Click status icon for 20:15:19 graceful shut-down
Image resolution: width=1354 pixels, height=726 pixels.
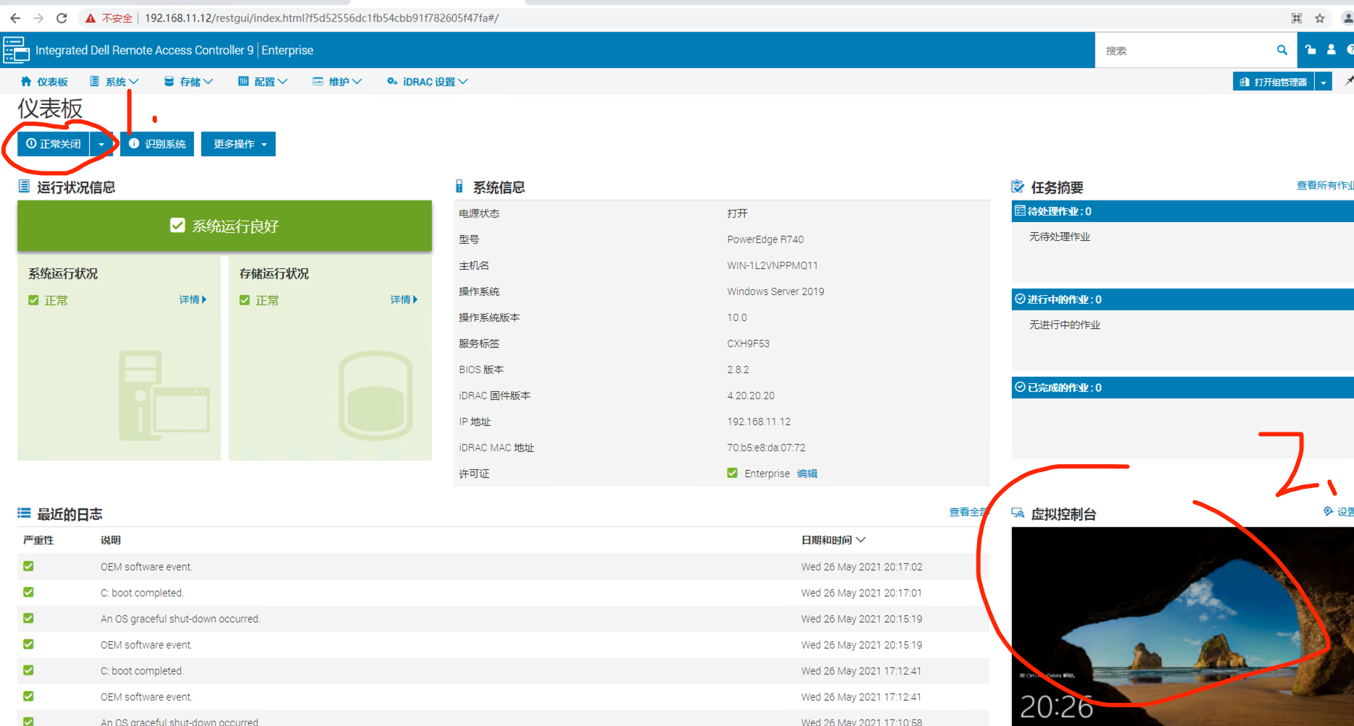[28, 618]
